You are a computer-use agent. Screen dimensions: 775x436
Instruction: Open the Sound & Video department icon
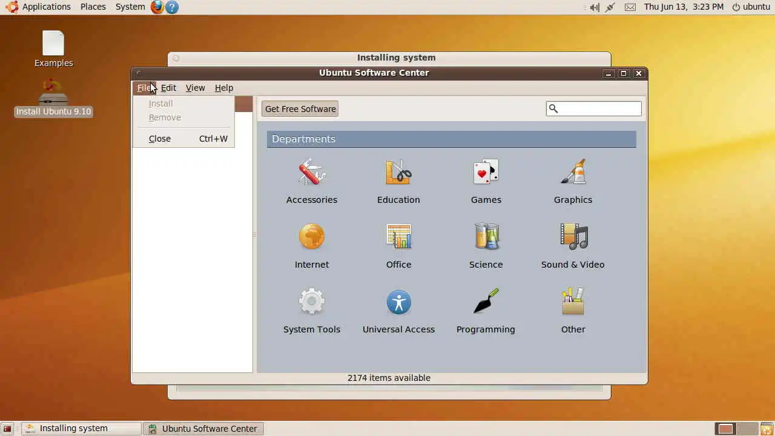pyautogui.click(x=573, y=237)
